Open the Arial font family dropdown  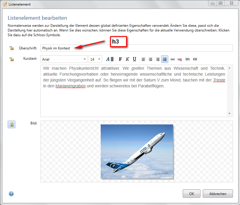click(64, 59)
